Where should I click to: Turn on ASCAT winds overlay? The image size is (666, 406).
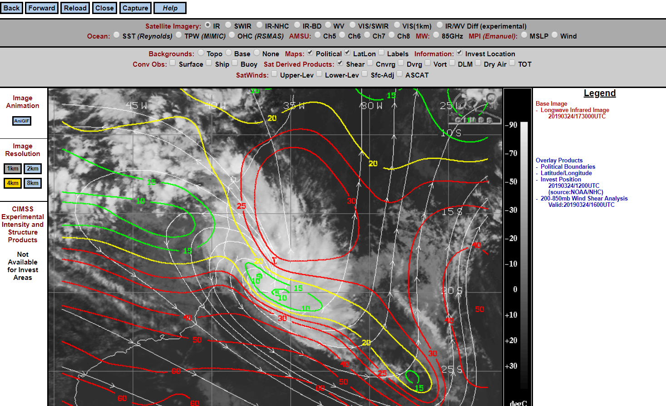[400, 74]
